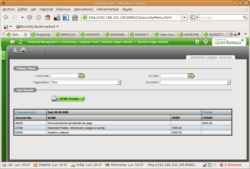Open the About information icon
The image size is (250, 169).
point(197,42)
